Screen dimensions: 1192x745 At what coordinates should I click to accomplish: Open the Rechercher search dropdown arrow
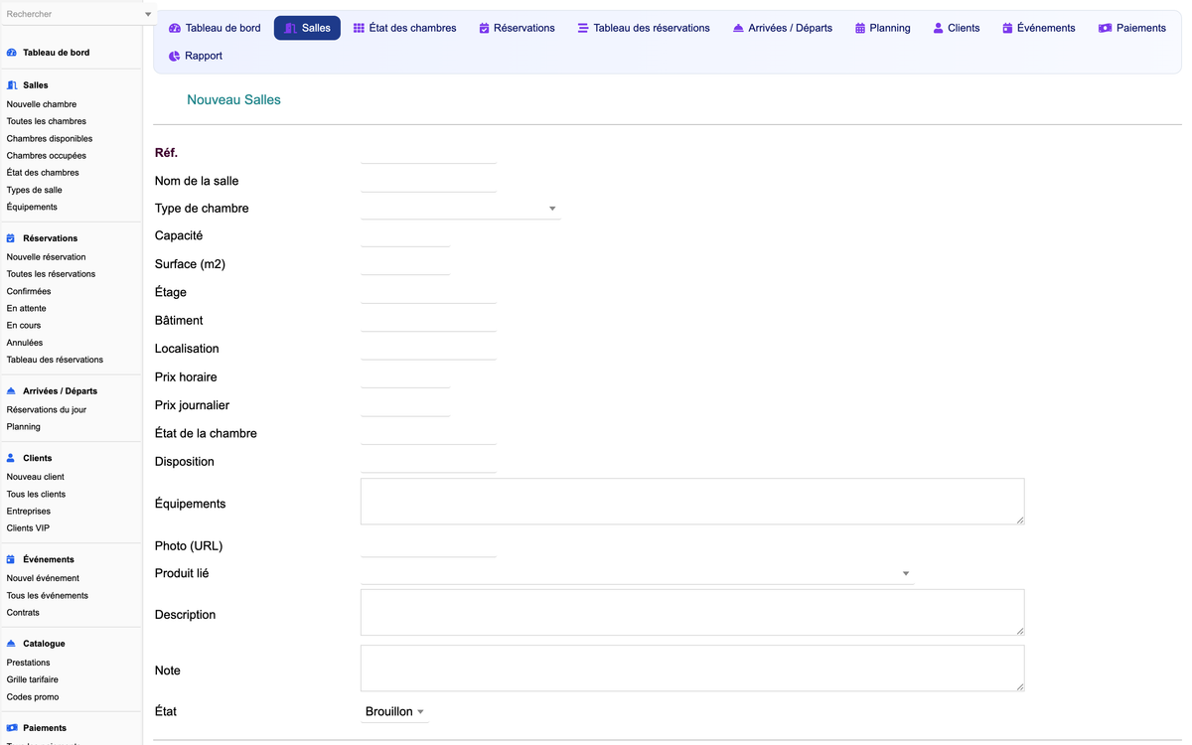[148, 14]
